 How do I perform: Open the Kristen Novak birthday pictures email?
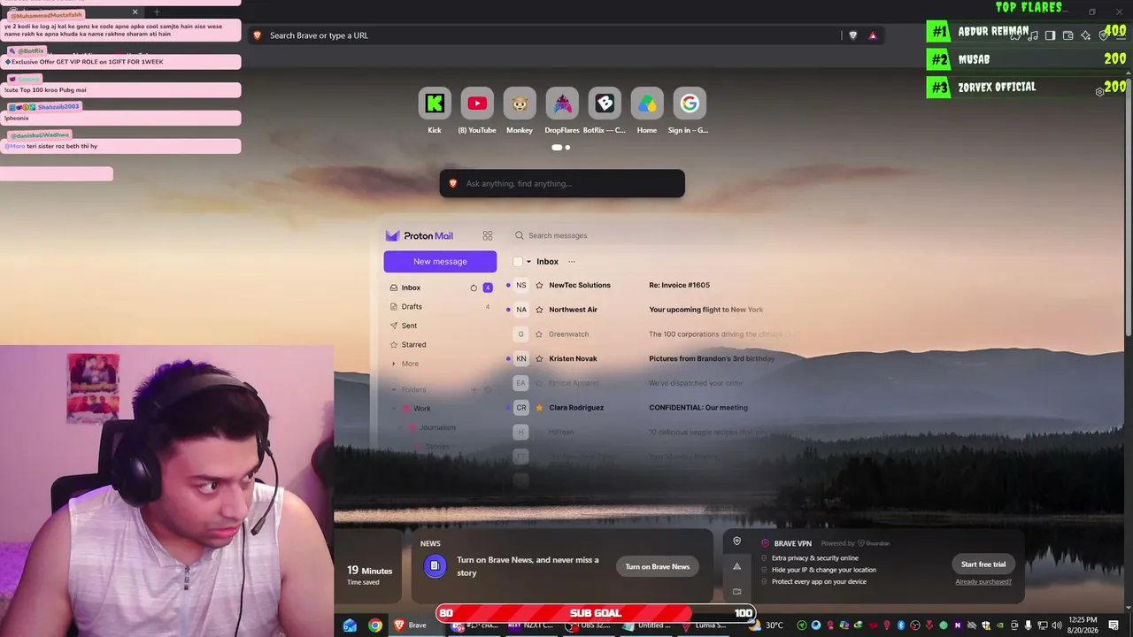pyautogui.click(x=648, y=358)
